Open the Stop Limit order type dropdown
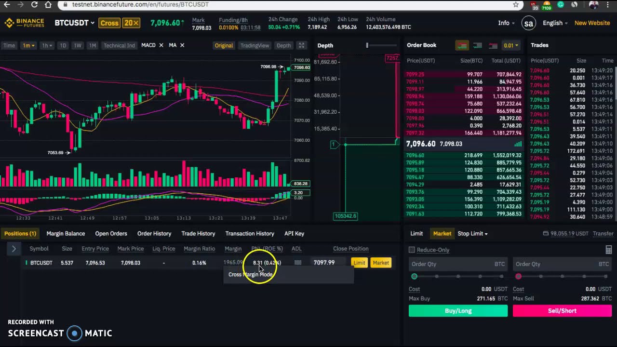Screen dimensions: 617x347 coord(472,233)
